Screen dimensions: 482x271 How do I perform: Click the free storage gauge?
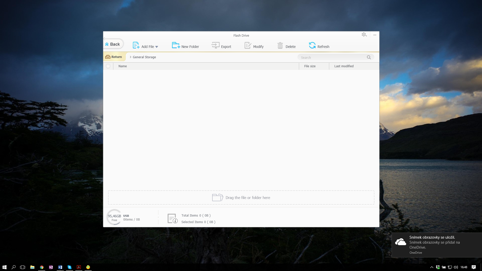pos(114,217)
